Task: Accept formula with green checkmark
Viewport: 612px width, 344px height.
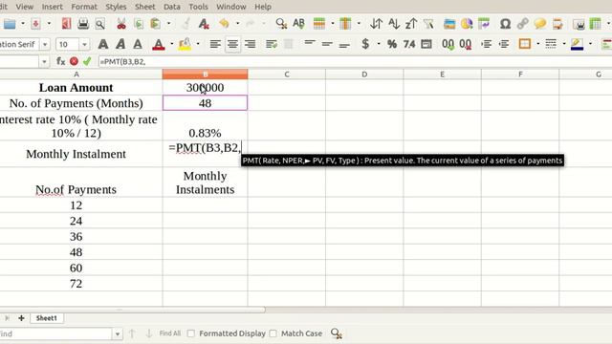Action: 87,61
